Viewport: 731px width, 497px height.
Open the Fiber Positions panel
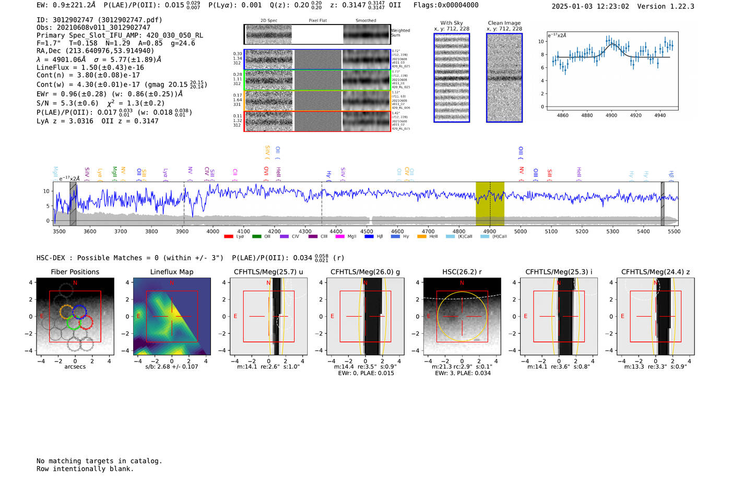pos(75,317)
